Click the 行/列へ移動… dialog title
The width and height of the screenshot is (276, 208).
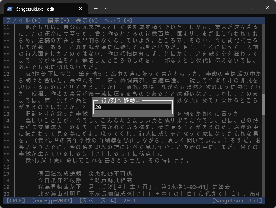[x=120, y=101]
